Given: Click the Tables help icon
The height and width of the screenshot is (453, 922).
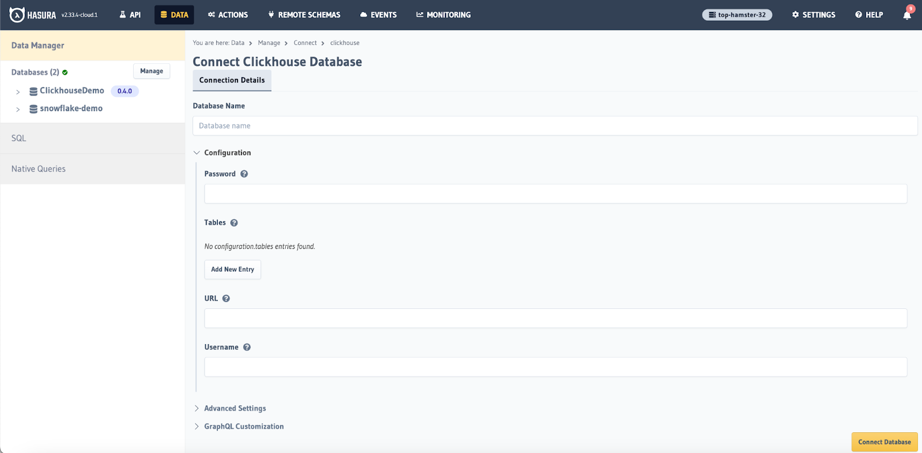Looking at the screenshot, I should (234, 223).
